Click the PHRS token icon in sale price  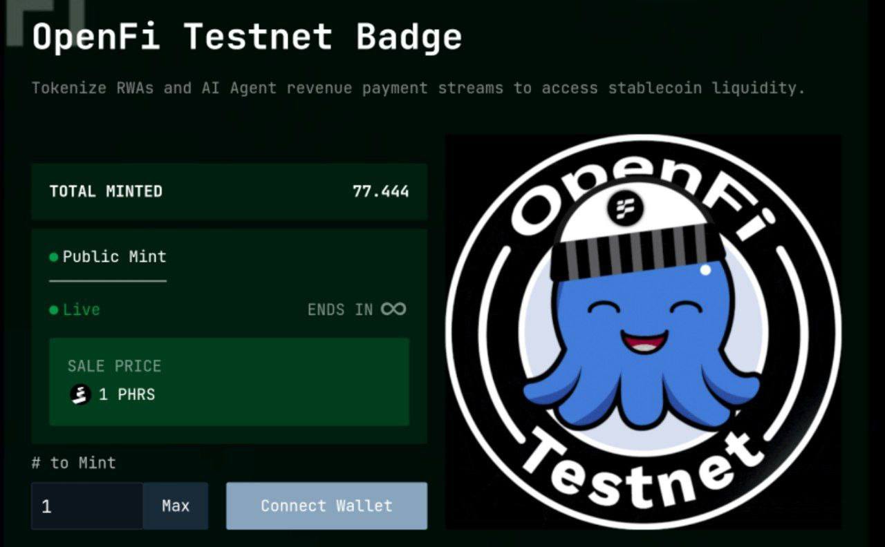(81, 395)
